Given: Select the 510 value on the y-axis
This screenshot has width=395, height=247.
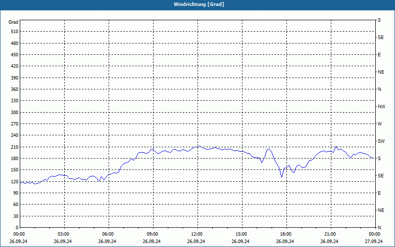Looking at the screenshot, I should pyautogui.click(x=15, y=32).
